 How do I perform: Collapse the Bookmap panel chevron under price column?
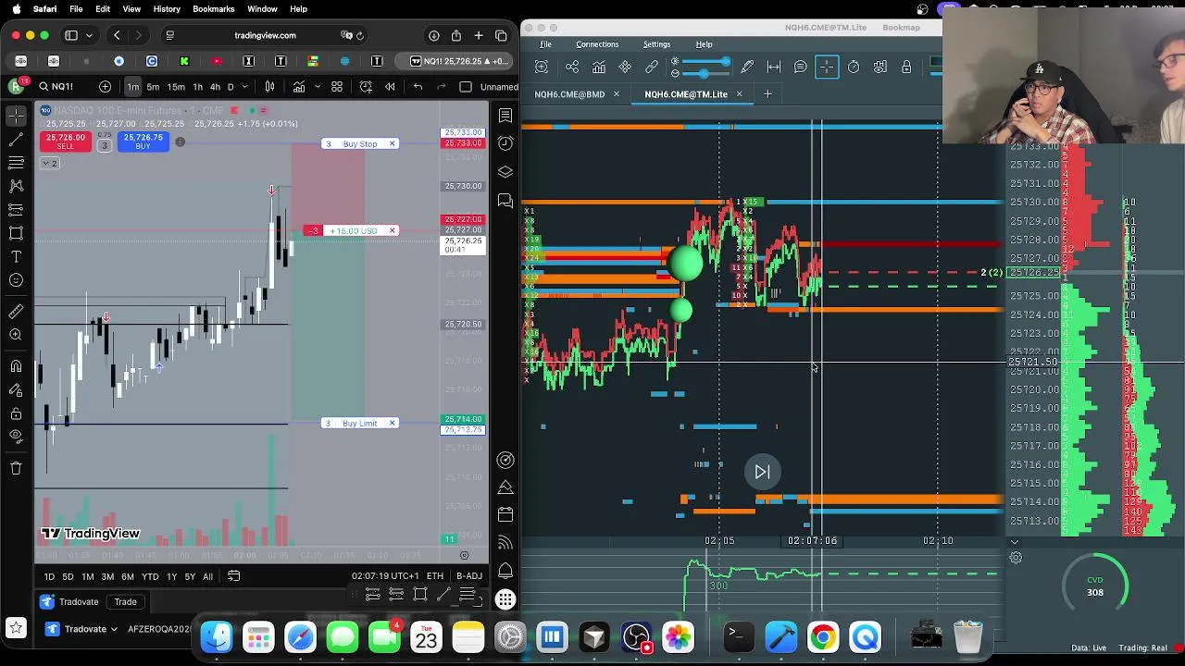click(x=1015, y=542)
